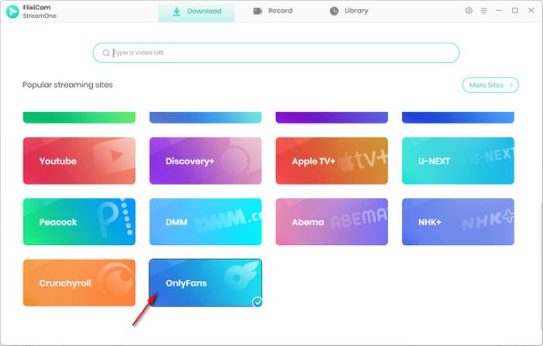Select the Youtube site card

[79, 161]
